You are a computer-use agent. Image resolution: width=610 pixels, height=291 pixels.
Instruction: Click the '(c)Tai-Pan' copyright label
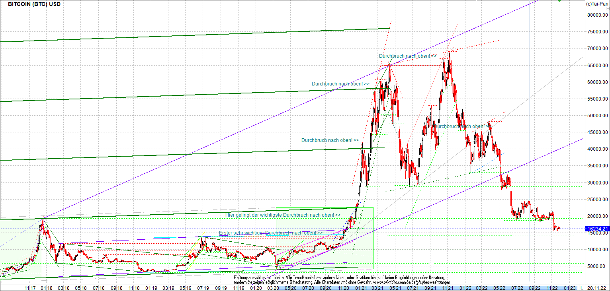tap(597, 4)
